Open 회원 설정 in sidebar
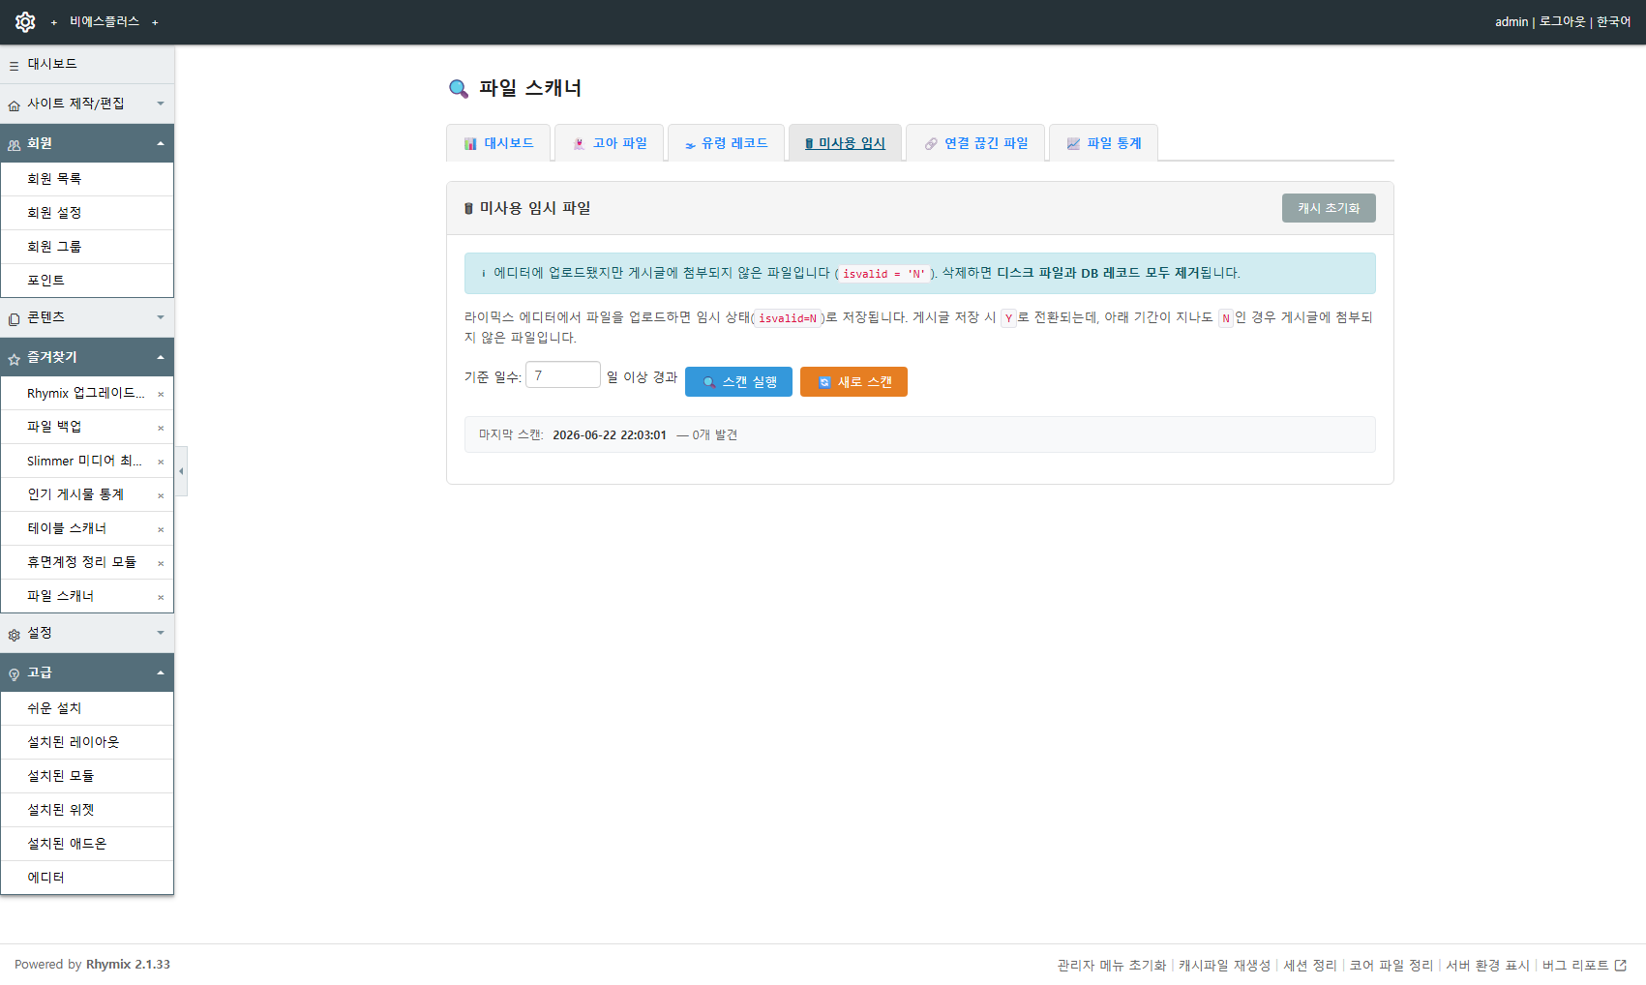 [87, 213]
